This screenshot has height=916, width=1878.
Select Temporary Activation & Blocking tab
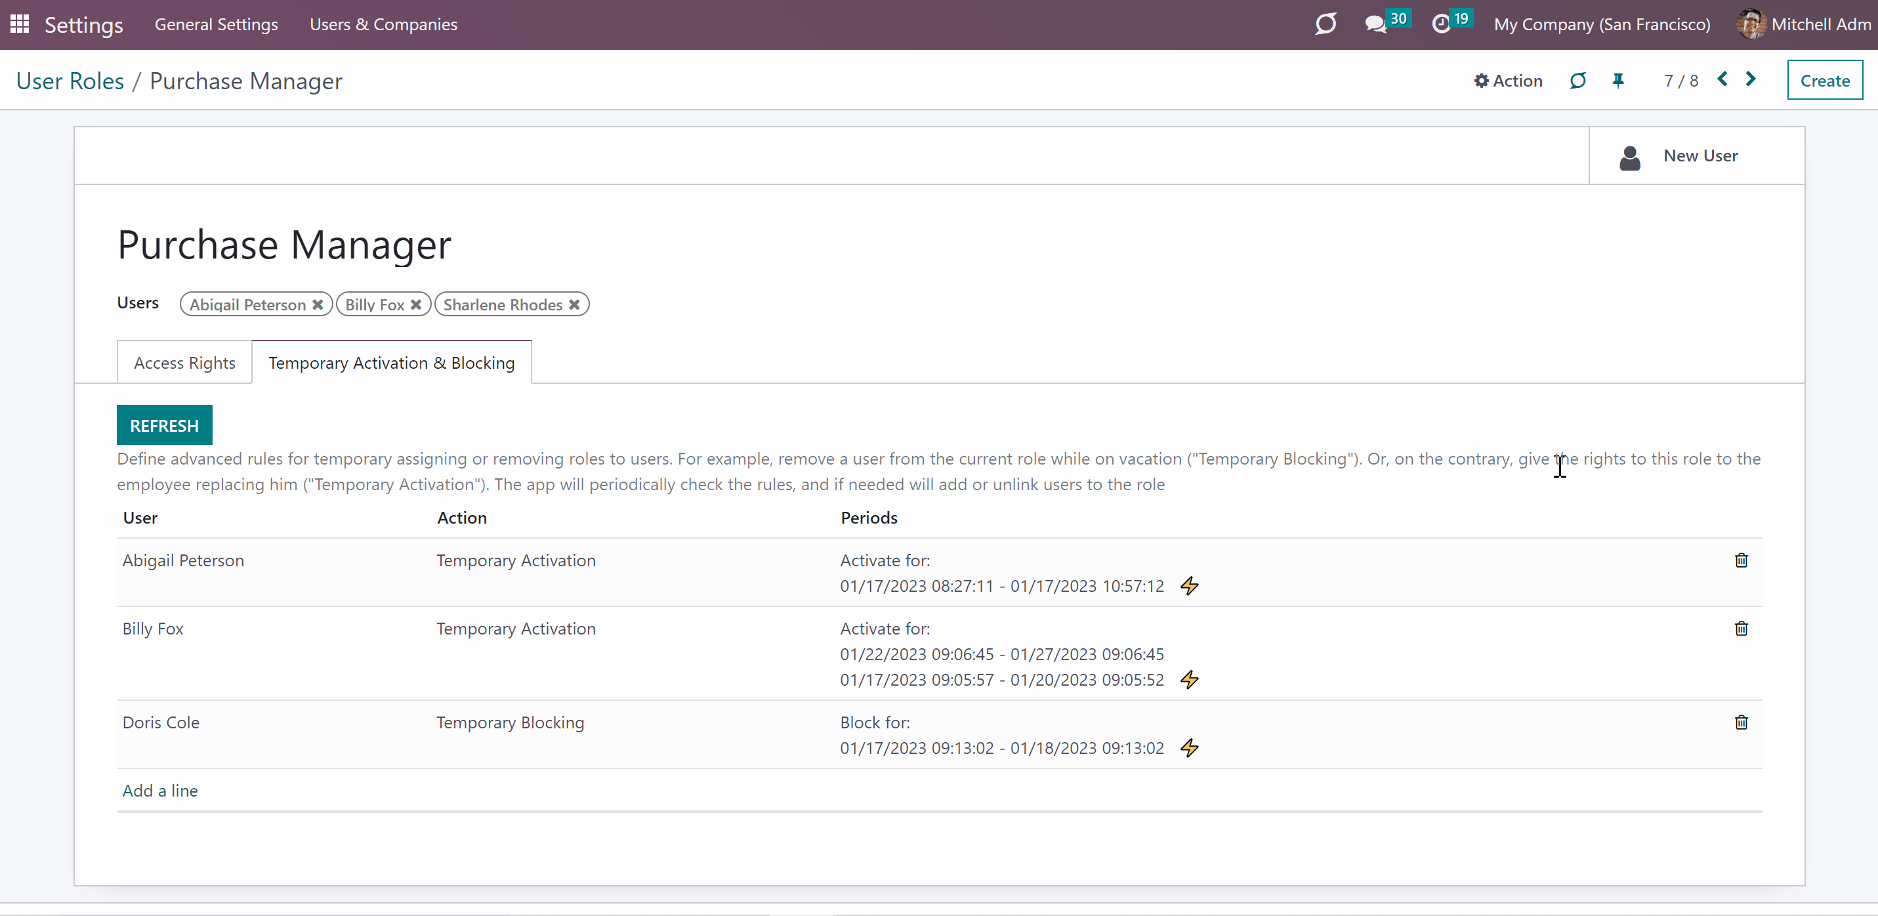(x=392, y=364)
